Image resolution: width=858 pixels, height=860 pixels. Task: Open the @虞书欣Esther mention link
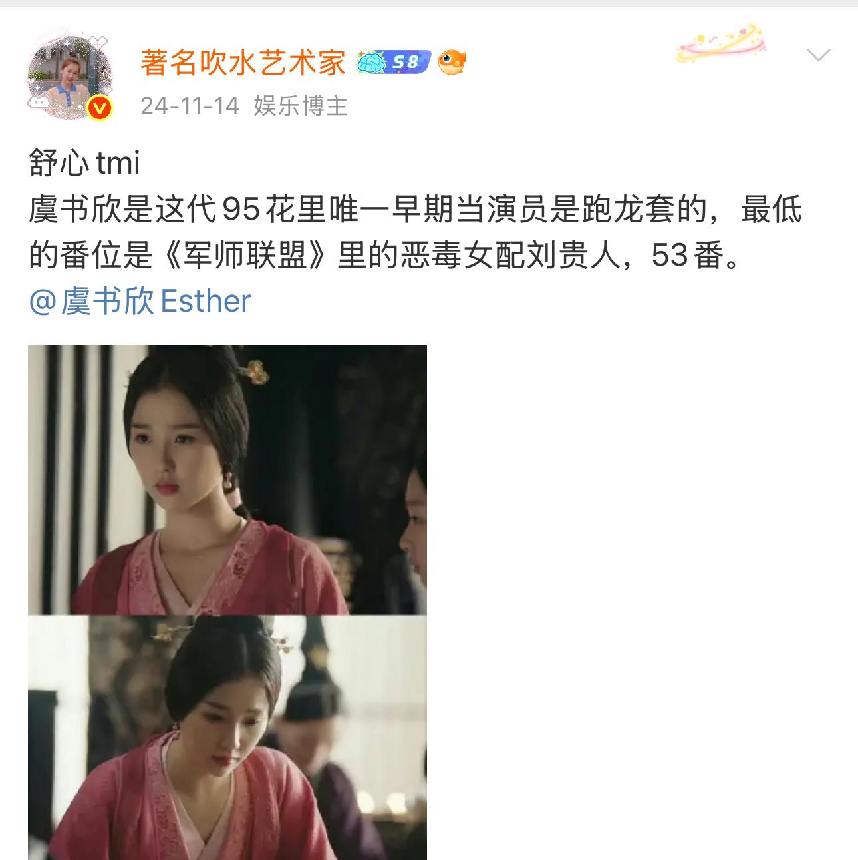pyautogui.click(x=140, y=301)
